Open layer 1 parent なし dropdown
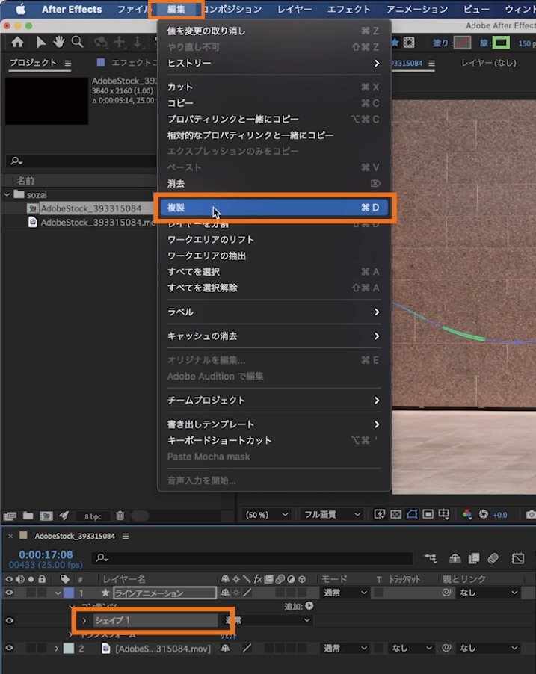Viewport: 536px width, 674px height. click(488, 593)
